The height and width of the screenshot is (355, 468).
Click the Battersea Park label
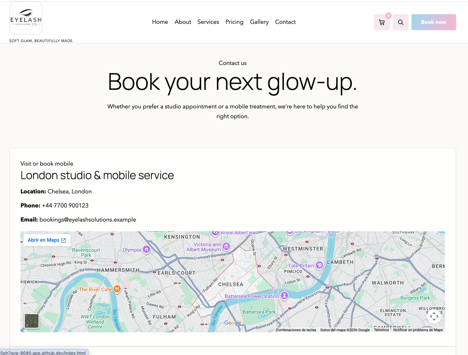click(x=259, y=312)
